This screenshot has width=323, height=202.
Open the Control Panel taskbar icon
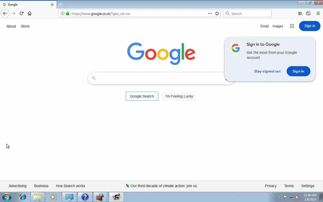(69, 197)
